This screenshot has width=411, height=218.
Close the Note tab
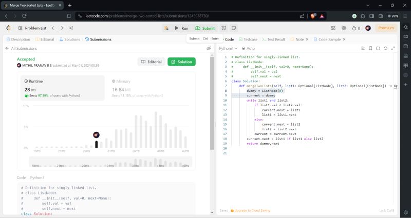pos(307,39)
